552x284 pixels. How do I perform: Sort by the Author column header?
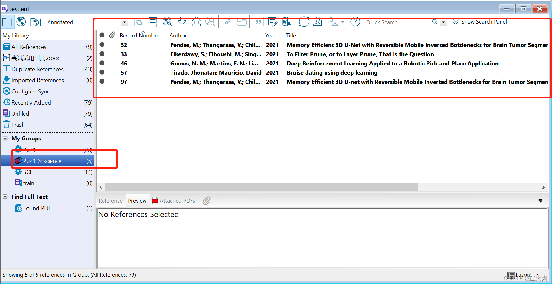click(x=178, y=36)
